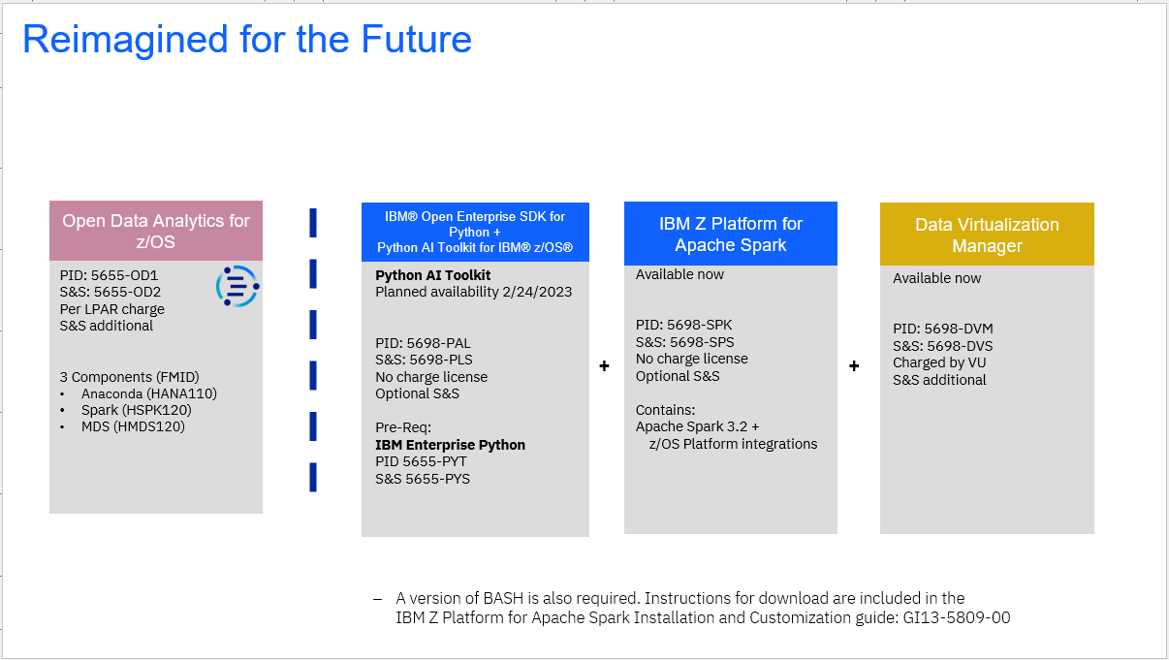Screen dimensions: 1169x660
Task: Click the plus sign between Python and Spark boxes
Action: point(604,366)
